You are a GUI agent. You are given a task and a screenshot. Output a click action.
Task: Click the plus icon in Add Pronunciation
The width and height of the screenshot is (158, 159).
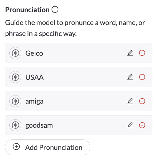(x=16, y=147)
